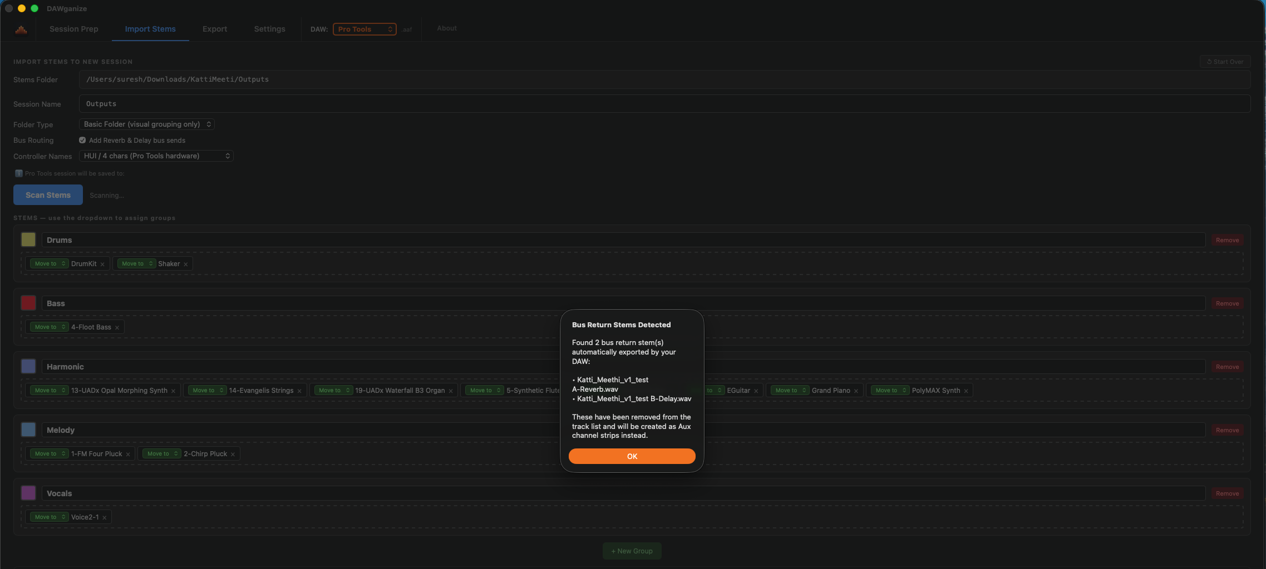Click the DAWganize logo icon
Image resolution: width=1266 pixels, height=569 pixels.
pyautogui.click(x=21, y=29)
